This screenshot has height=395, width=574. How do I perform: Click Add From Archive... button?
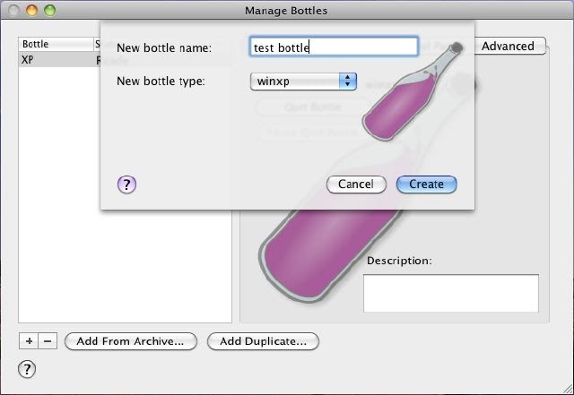[130, 341]
